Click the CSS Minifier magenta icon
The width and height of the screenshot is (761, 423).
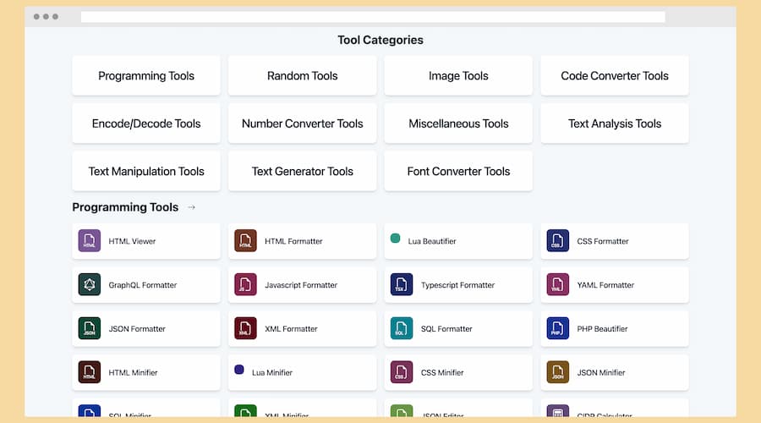click(402, 372)
